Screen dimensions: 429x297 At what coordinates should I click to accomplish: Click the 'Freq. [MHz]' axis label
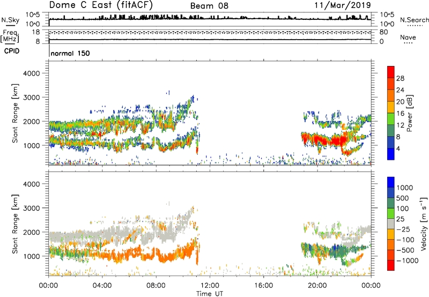[10, 36]
